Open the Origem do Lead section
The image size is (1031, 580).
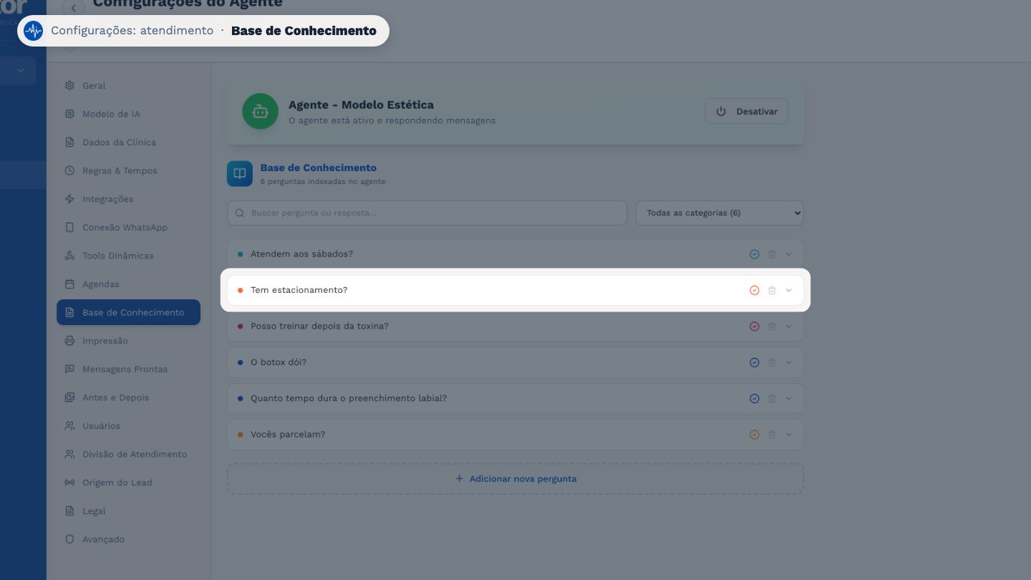[128, 483]
